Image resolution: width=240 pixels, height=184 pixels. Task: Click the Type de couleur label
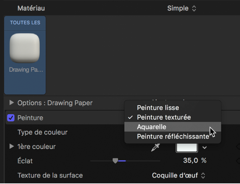tap(42, 132)
